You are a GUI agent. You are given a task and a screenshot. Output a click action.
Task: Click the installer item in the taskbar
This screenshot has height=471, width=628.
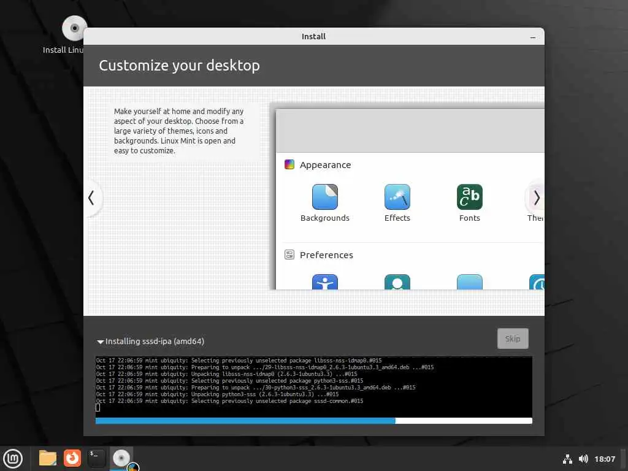(x=121, y=459)
